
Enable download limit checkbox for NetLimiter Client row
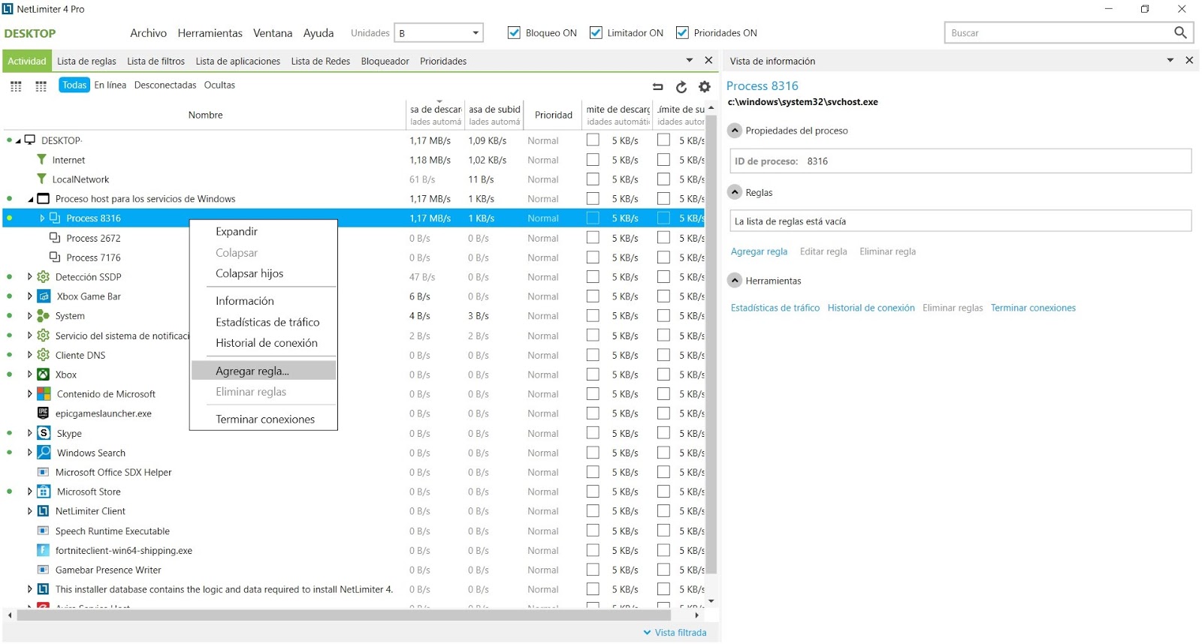[x=593, y=511]
